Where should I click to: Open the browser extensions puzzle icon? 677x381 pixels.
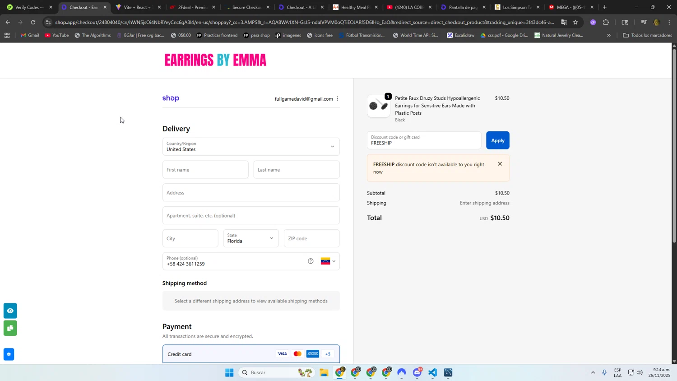[x=606, y=22]
